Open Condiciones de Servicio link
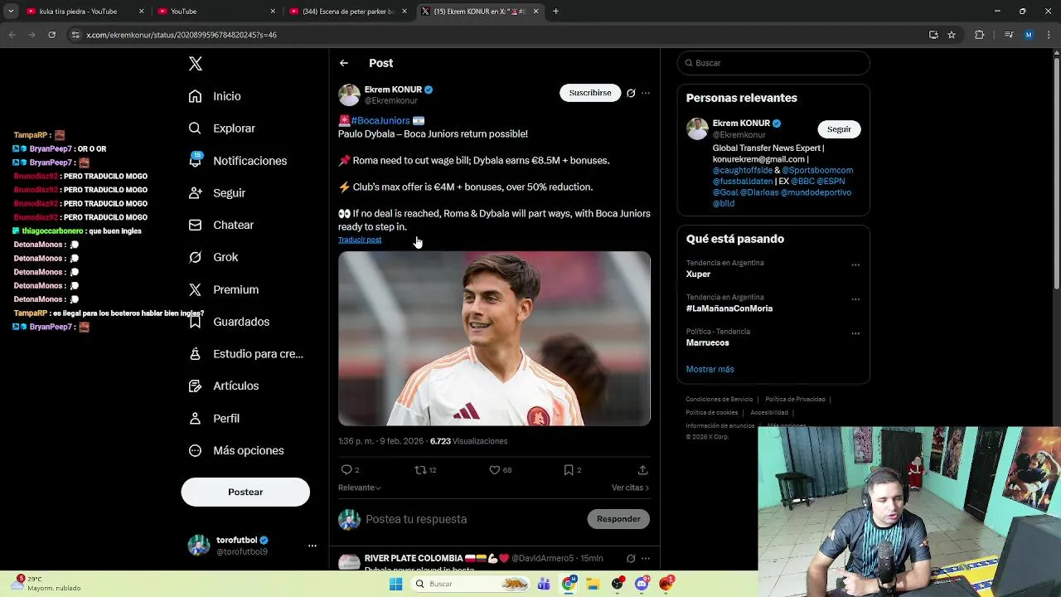This screenshot has width=1061, height=597. [719, 399]
